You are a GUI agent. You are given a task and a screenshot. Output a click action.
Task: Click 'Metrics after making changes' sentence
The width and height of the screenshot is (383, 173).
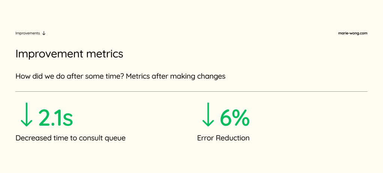coord(175,76)
